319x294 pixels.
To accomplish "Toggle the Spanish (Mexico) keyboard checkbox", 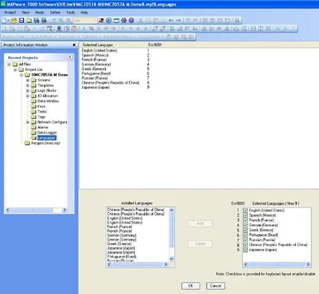I will point(246,215).
